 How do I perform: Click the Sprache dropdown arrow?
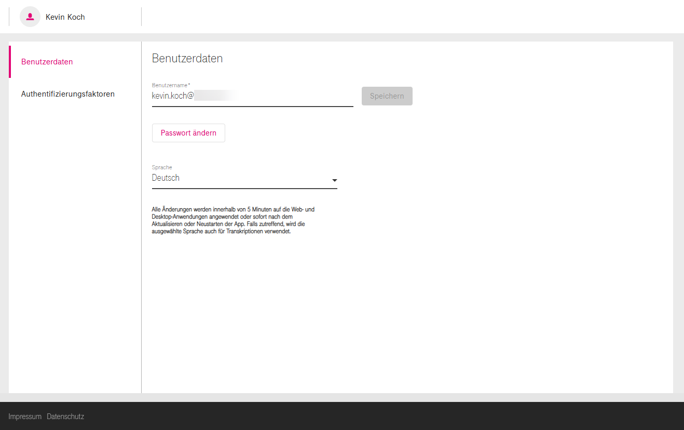(x=335, y=180)
